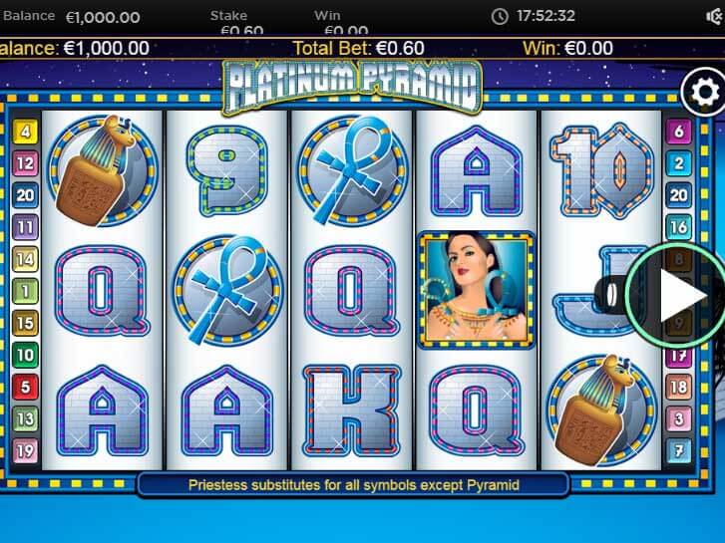Image resolution: width=725 pixels, height=543 pixels.
Task: Select payline 12 pink indicator
Action: point(25,163)
